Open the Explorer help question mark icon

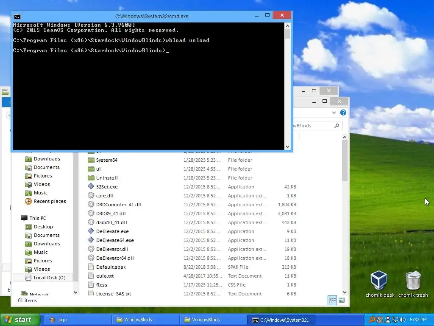click(343, 112)
